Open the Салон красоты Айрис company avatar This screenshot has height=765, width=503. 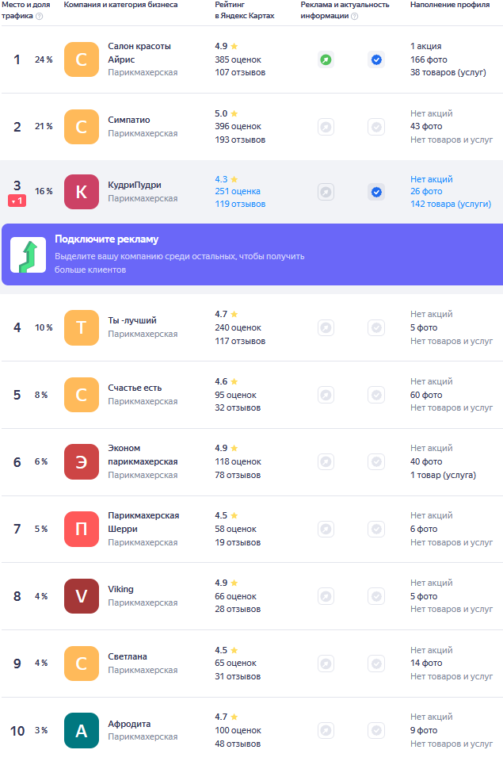[81, 59]
